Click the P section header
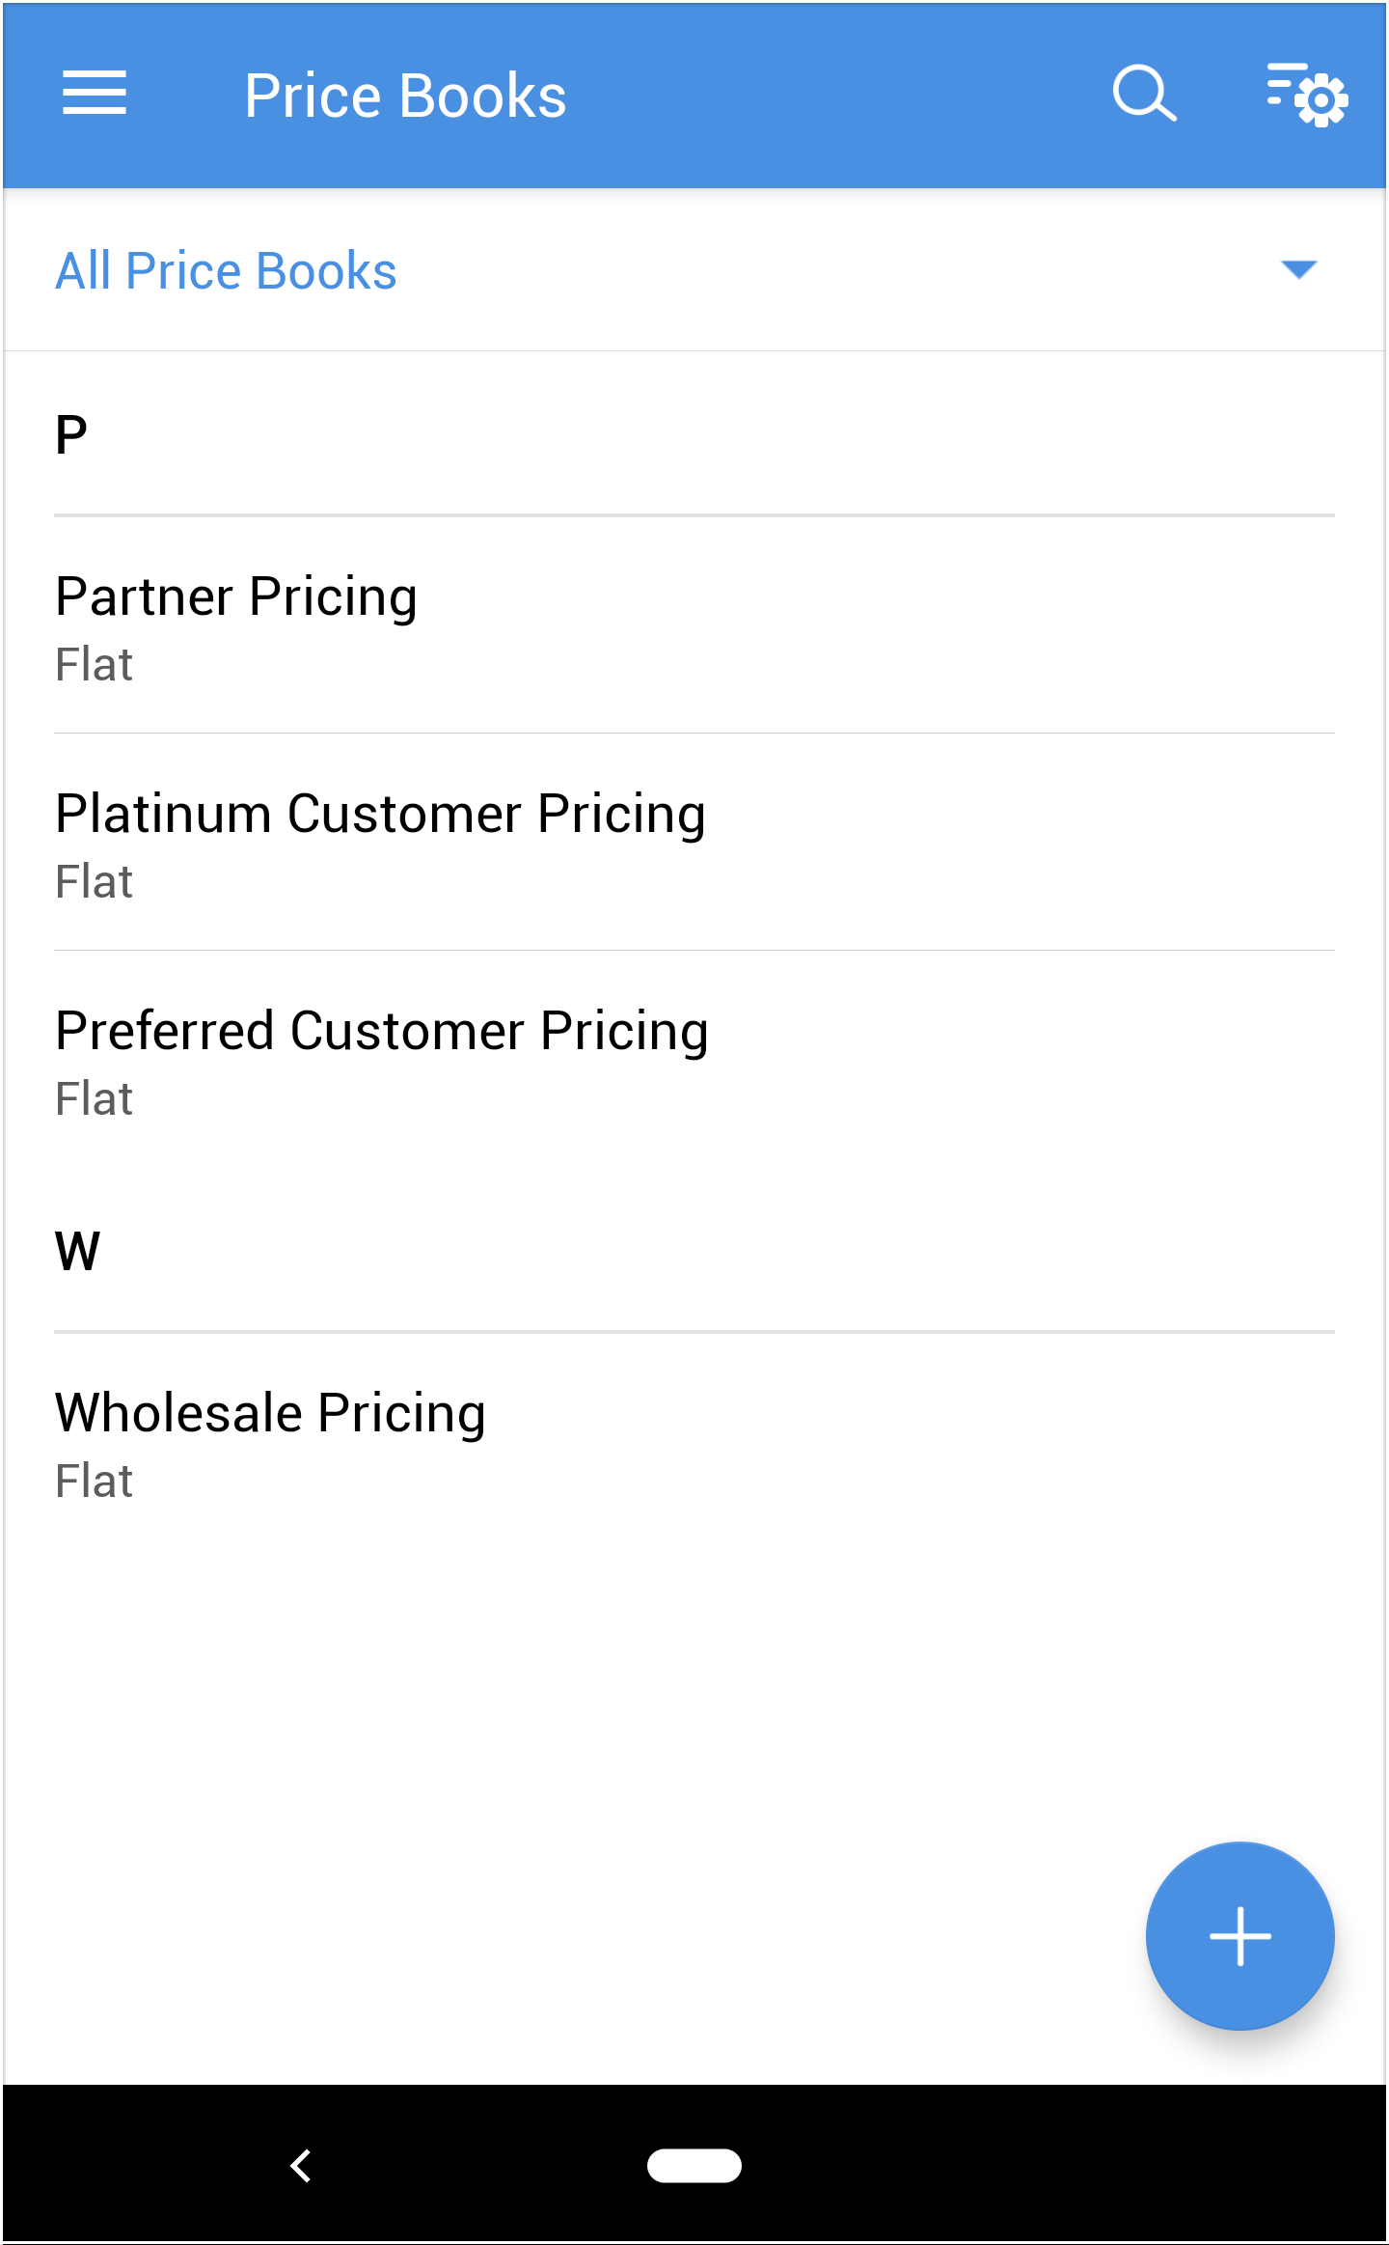This screenshot has width=1389, height=2245. coord(71,434)
